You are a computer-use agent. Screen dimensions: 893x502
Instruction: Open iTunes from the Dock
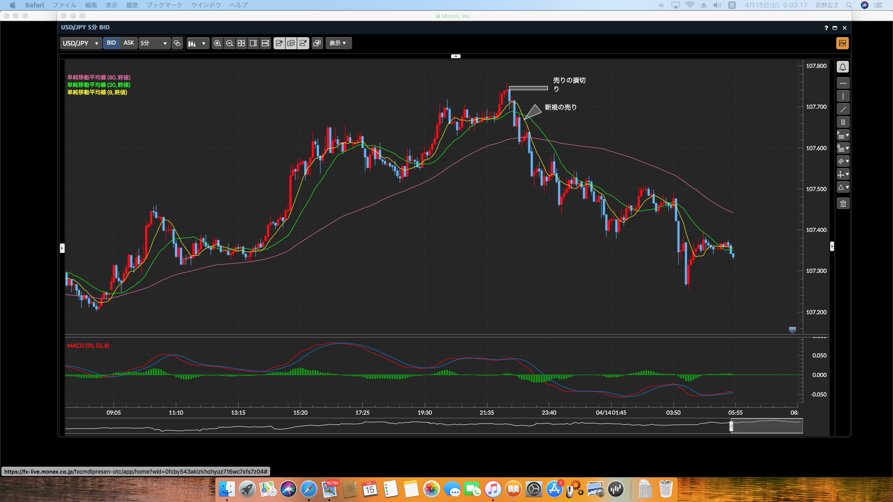tap(493, 489)
